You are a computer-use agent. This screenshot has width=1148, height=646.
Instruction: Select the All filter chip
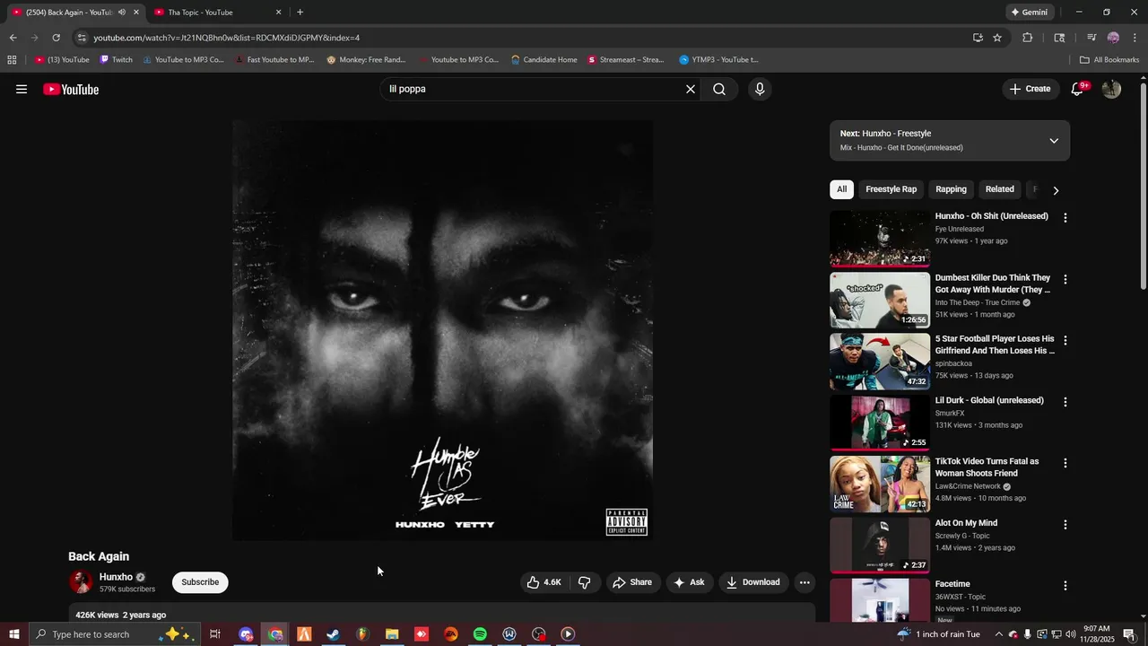(841, 189)
